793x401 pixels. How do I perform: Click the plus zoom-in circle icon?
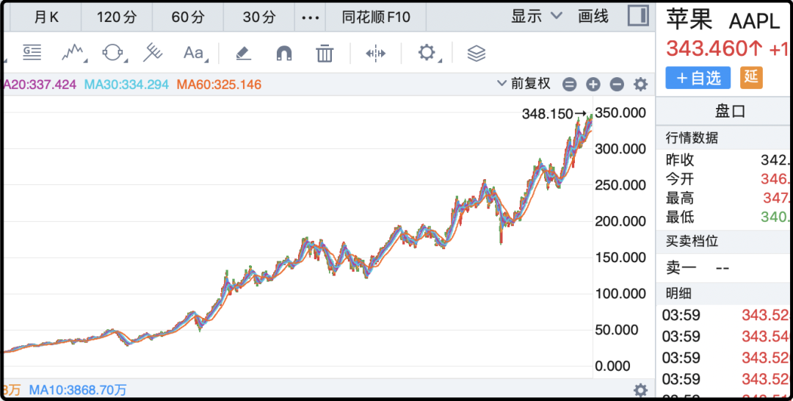593,84
